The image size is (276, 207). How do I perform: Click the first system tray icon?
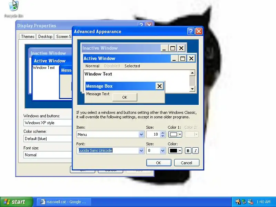pos(238,202)
